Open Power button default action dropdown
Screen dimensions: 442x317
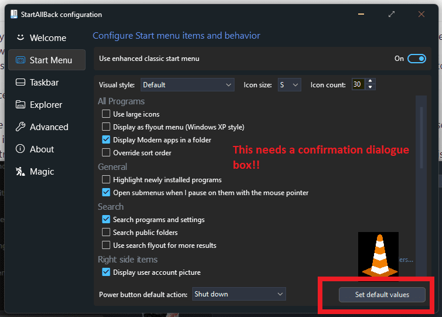pos(239,294)
